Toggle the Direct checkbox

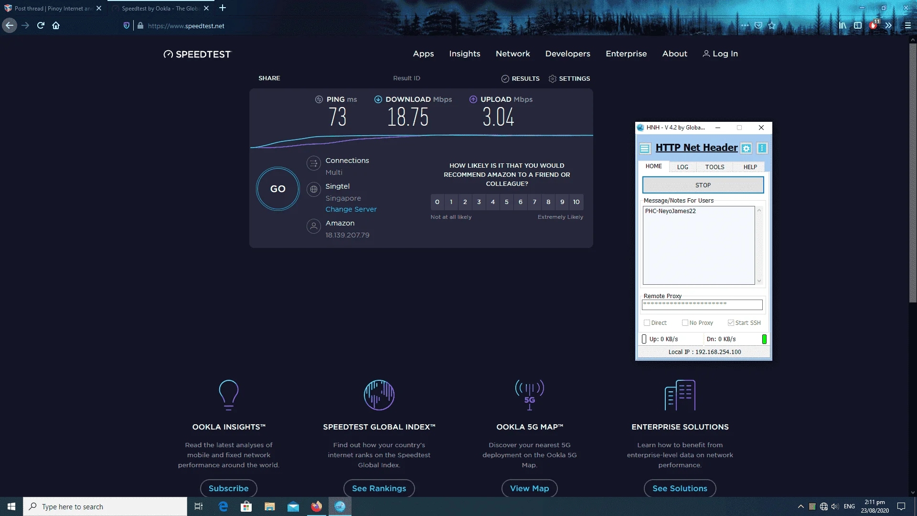[x=647, y=323]
